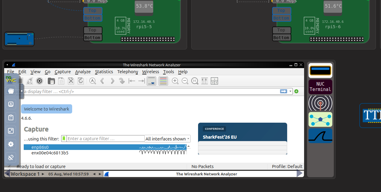Toggle noVNC fullscreen mode
This screenshot has height=192, width=381.
click(x=11, y=131)
